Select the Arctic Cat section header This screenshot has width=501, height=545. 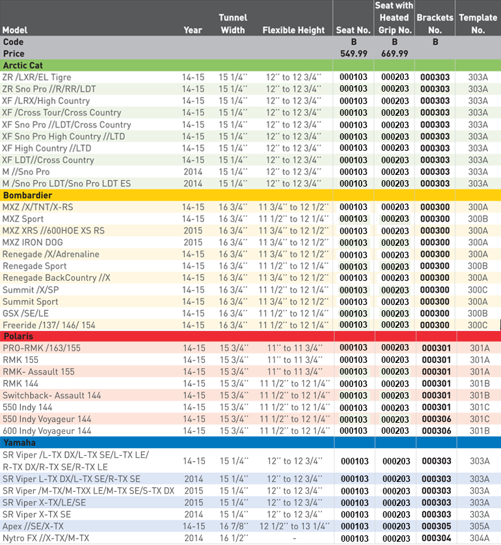tap(251, 65)
